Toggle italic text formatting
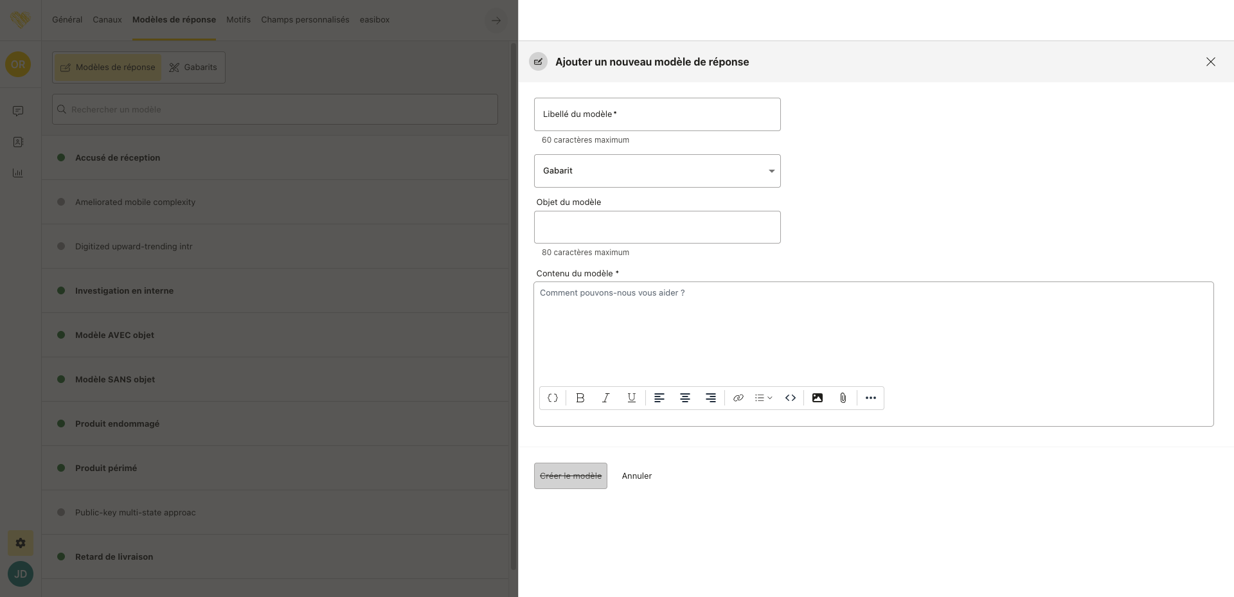 pyautogui.click(x=605, y=398)
